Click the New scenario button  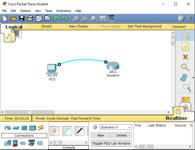101,135
